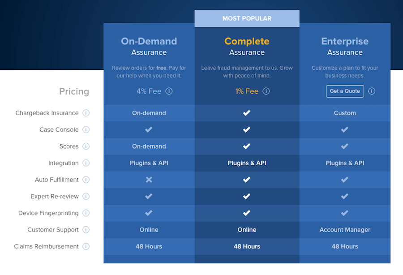Select the On-Demand Assurance plan heading
Image resolution: width=403 pixels, height=275 pixels.
(x=149, y=47)
